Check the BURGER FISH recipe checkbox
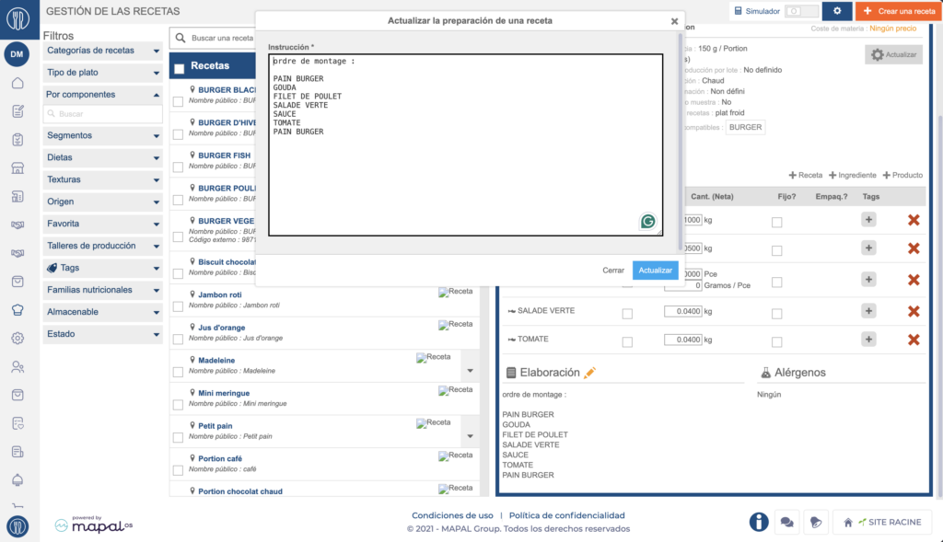This screenshot has height=542, width=943. (x=178, y=167)
